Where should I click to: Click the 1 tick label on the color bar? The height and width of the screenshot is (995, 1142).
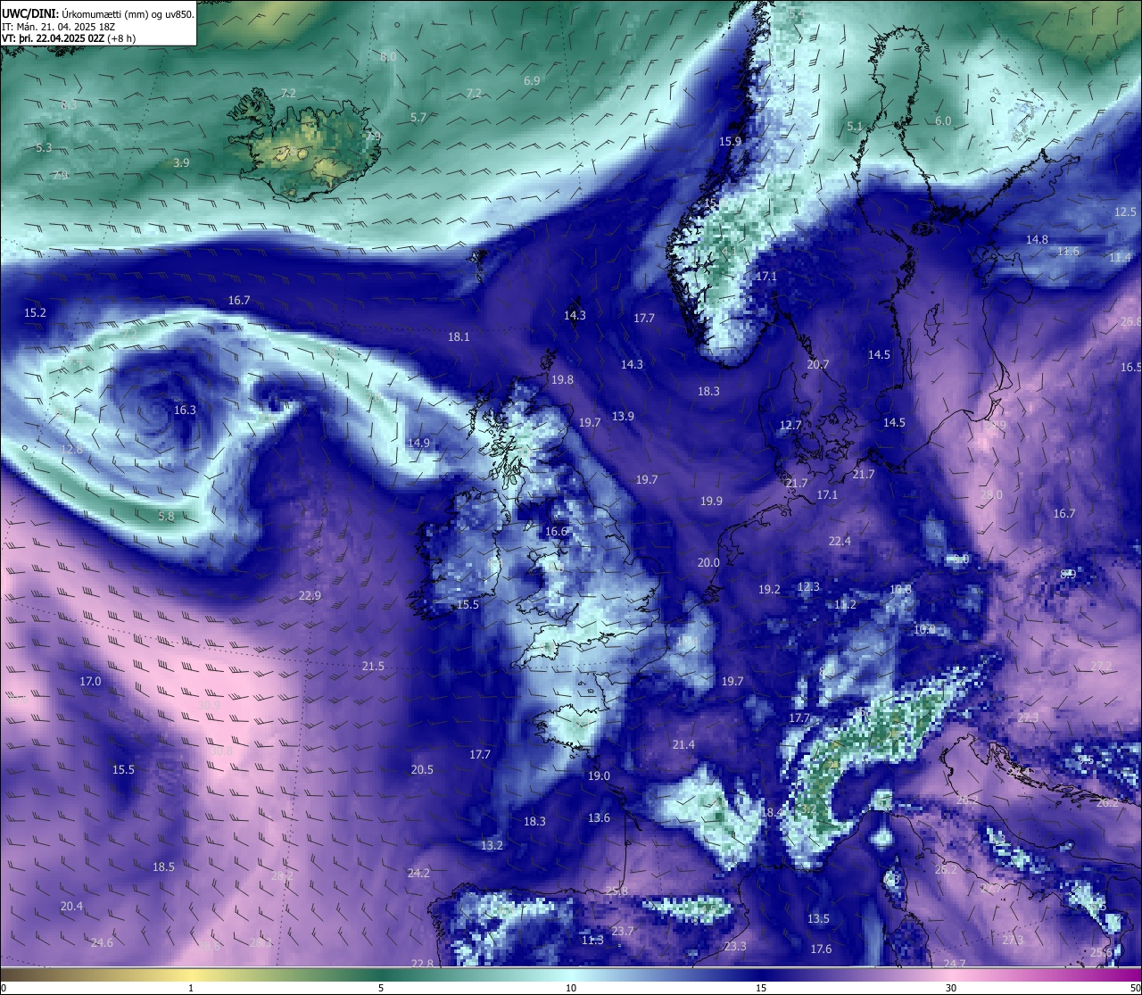191,988
